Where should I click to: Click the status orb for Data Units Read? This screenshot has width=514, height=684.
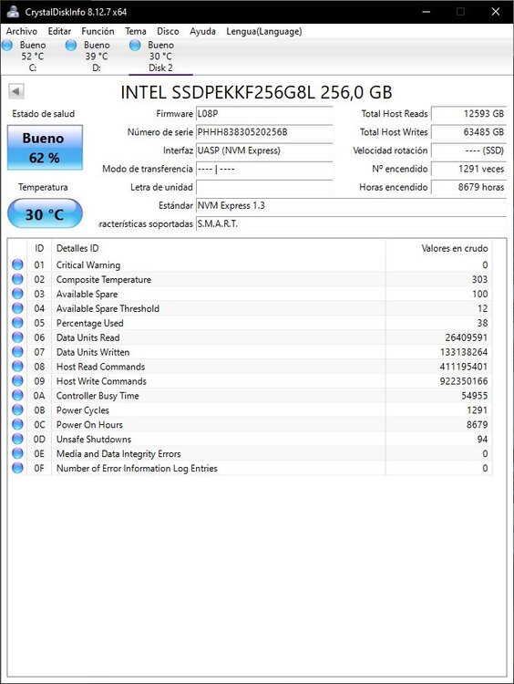(x=17, y=337)
